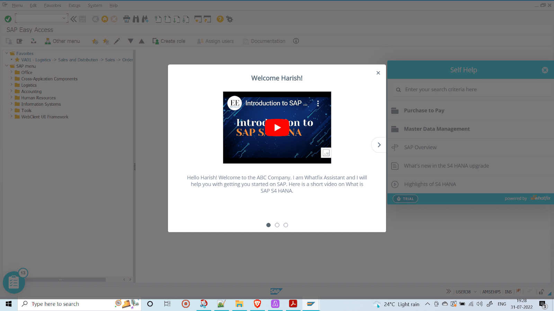Open Adobe Acrobat from taskbar
Viewport: 554px width, 311px height.
(293, 304)
